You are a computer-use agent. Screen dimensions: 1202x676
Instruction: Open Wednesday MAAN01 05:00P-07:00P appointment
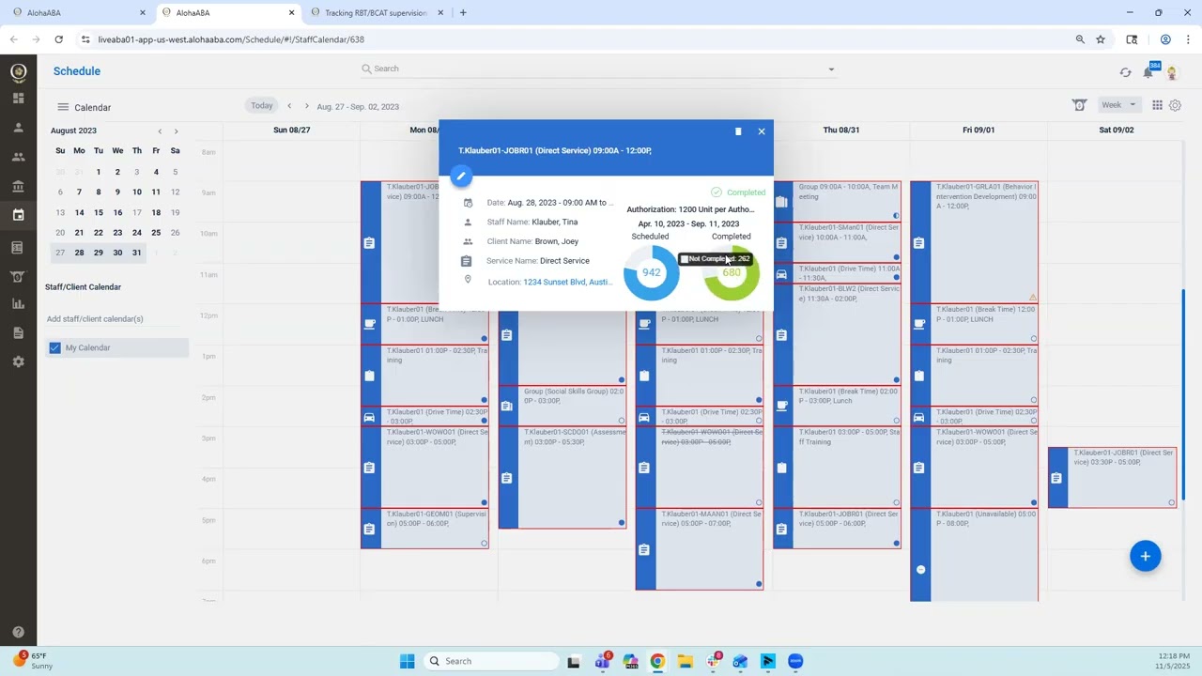pyautogui.click(x=700, y=549)
